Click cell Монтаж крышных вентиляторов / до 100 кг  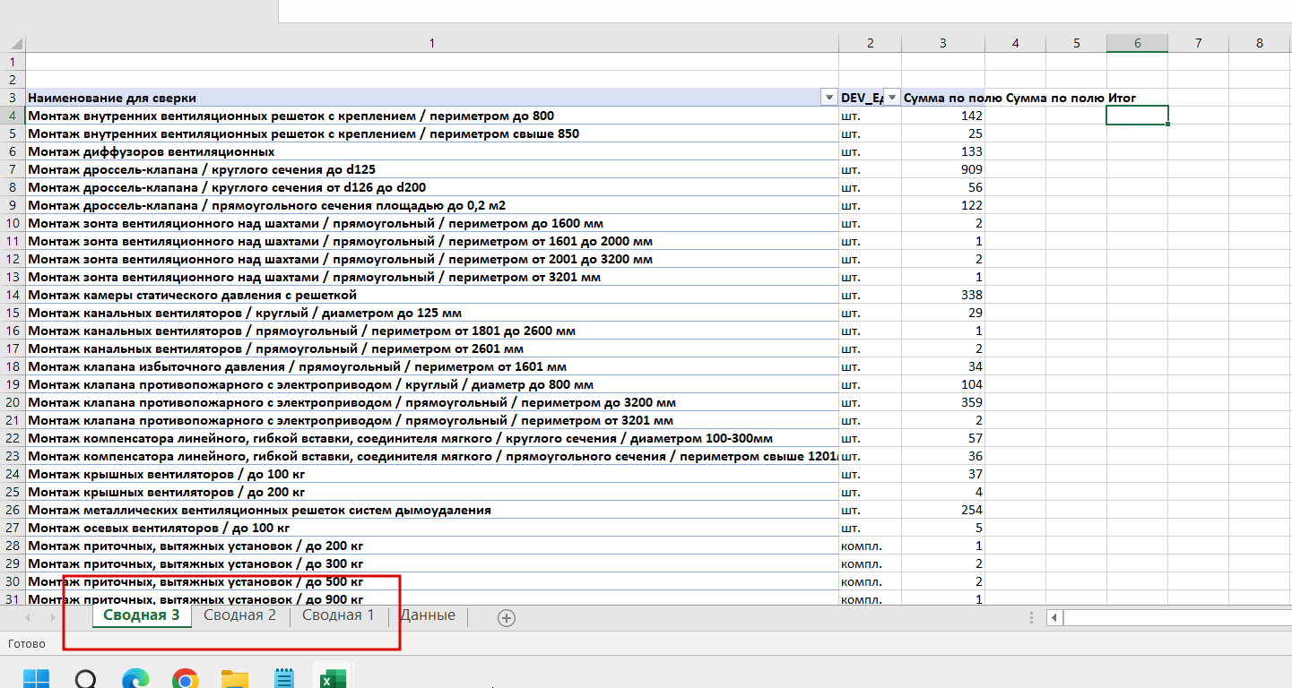pos(432,474)
